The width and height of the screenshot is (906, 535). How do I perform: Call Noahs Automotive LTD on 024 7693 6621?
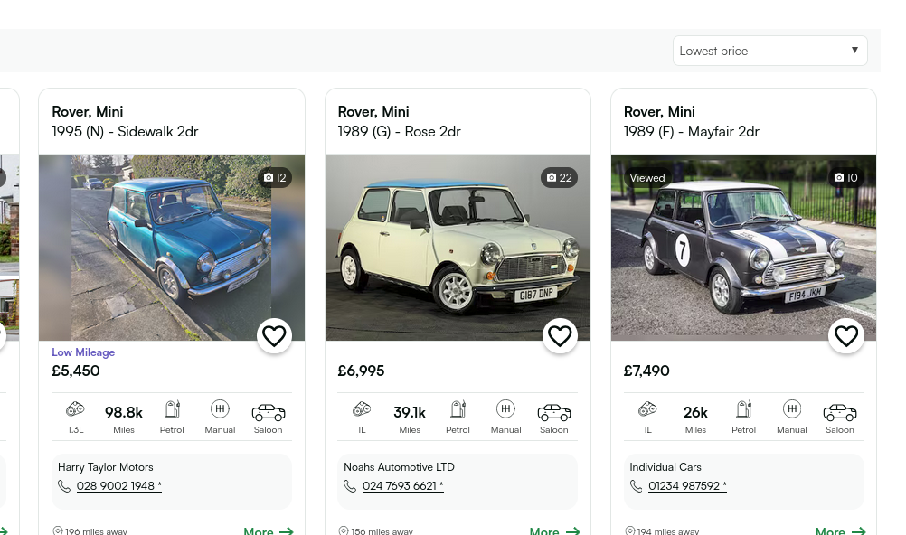tap(402, 486)
